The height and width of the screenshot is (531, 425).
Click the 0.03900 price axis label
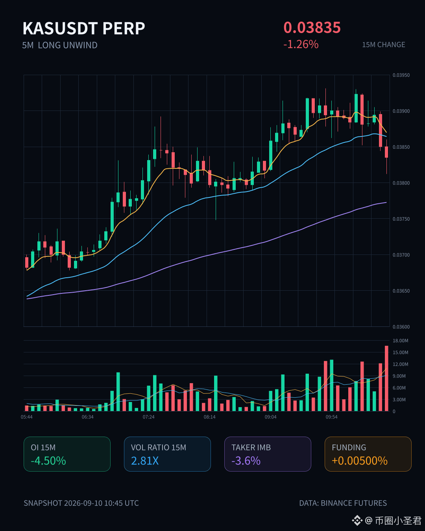pos(401,111)
